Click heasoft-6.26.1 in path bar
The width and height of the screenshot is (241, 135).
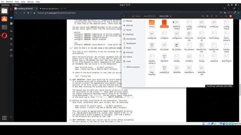click(x=150, y=16)
